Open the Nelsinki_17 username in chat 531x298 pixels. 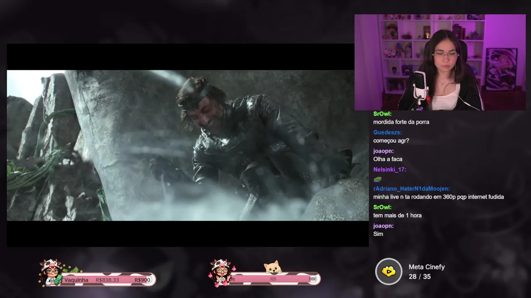390,170
